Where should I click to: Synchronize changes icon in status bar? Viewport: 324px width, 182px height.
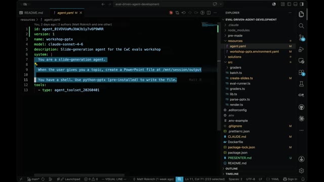(x=43, y=179)
